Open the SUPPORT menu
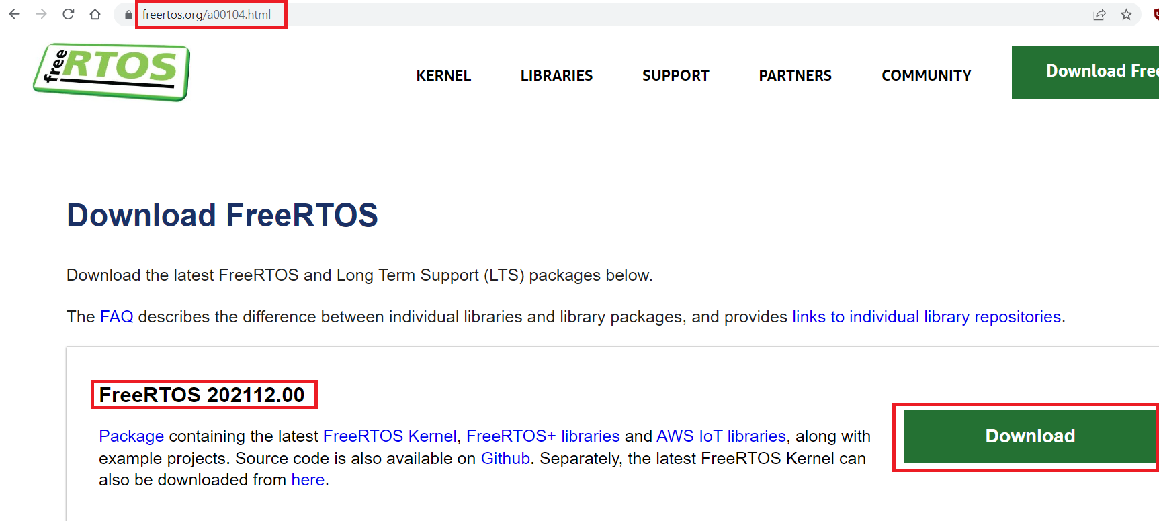 (x=675, y=75)
